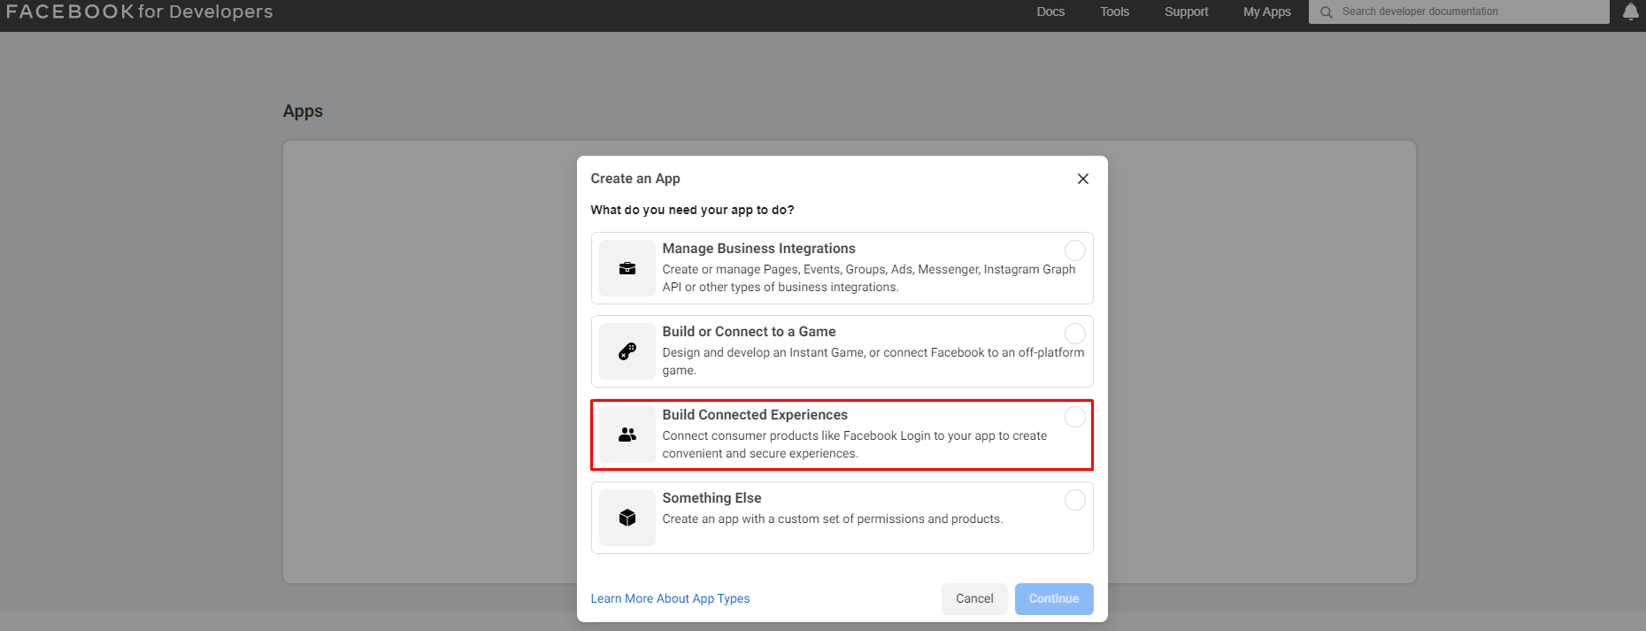Viewport: 1646px width, 631px height.
Task: Open the Docs menu
Action: pos(1050,12)
